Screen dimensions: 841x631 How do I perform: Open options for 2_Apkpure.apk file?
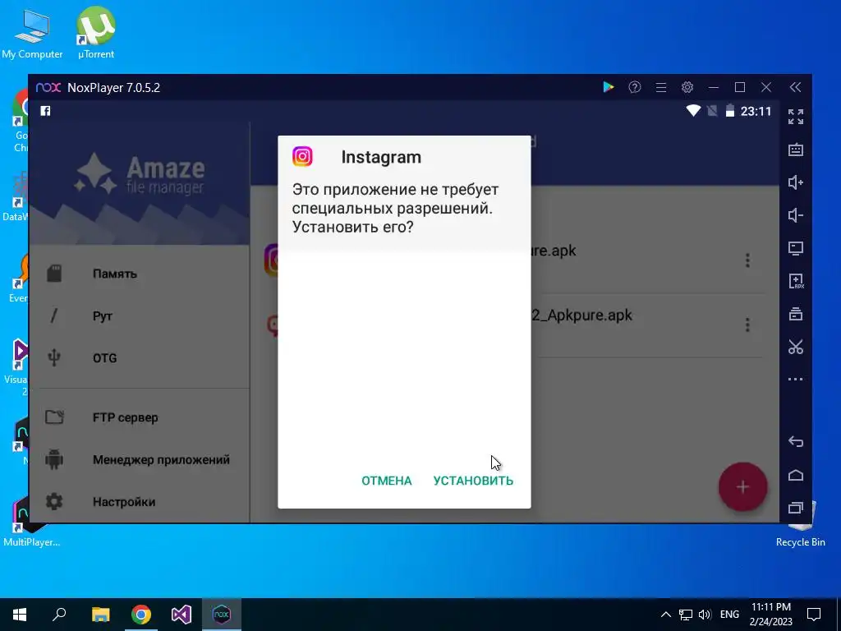tap(747, 325)
